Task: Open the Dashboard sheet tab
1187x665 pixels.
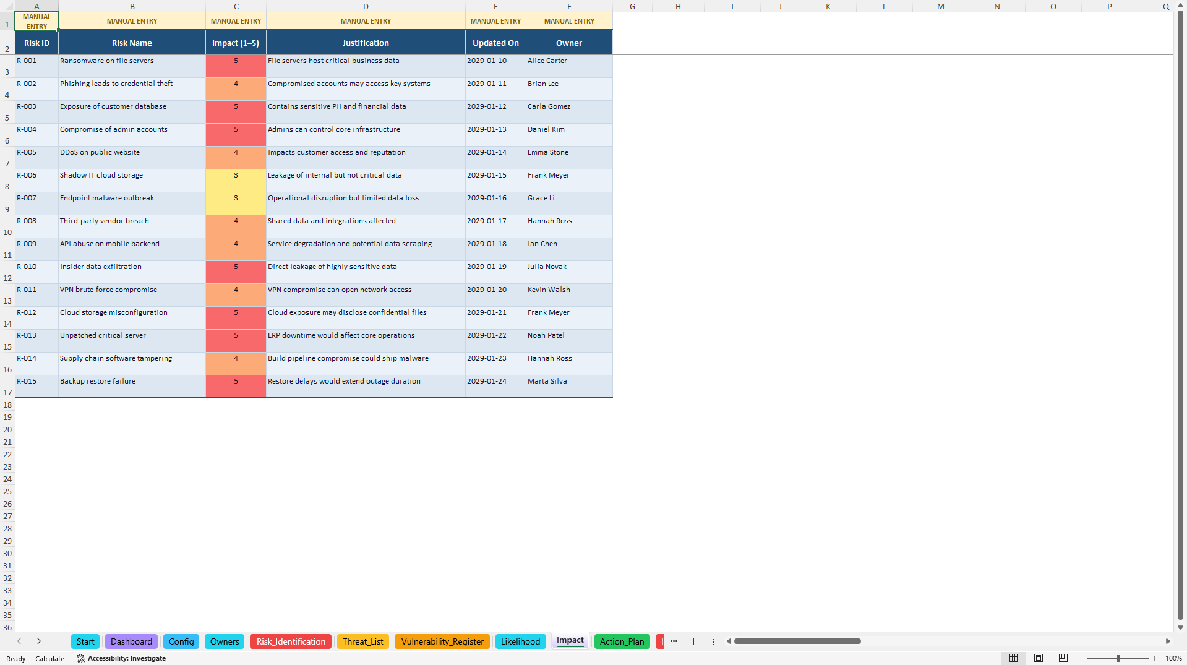Action: [131, 641]
